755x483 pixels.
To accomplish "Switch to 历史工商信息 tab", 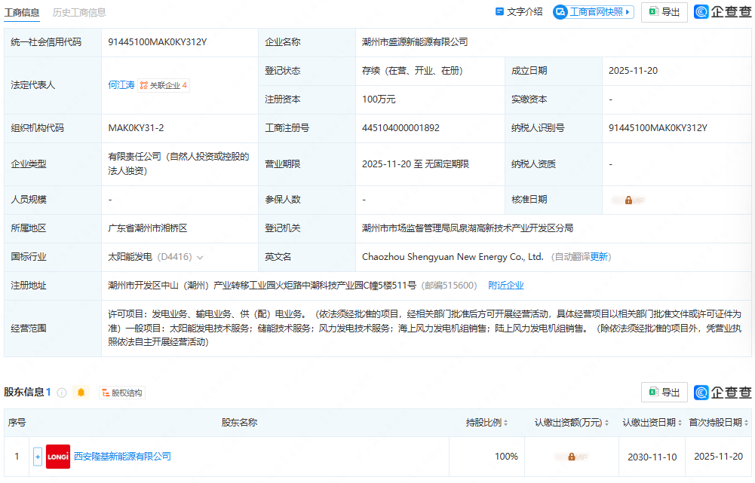I will pyautogui.click(x=79, y=12).
